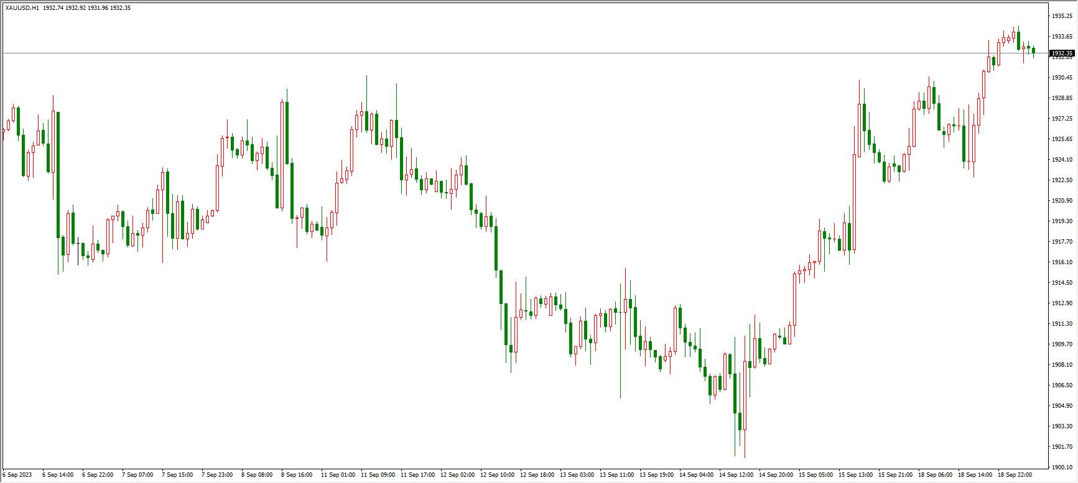Viewport: 1078px width, 483px height.
Task: Choose the 13 Sep 03:00 time label
Action: point(577,475)
